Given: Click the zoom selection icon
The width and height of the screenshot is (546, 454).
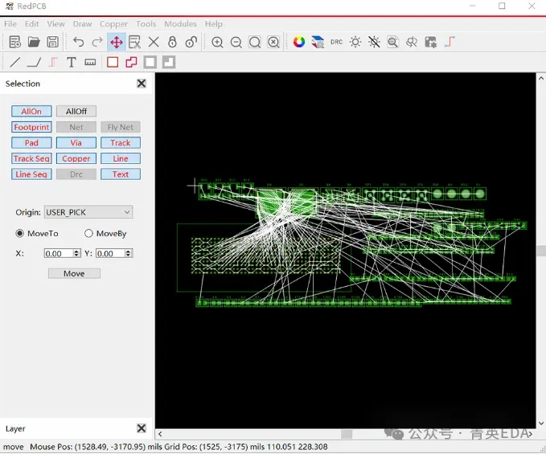Looking at the screenshot, I should pyautogui.click(x=273, y=42).
